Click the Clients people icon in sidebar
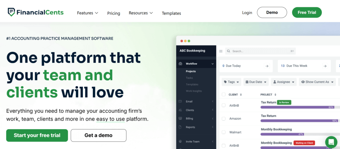 coord(180,110)
